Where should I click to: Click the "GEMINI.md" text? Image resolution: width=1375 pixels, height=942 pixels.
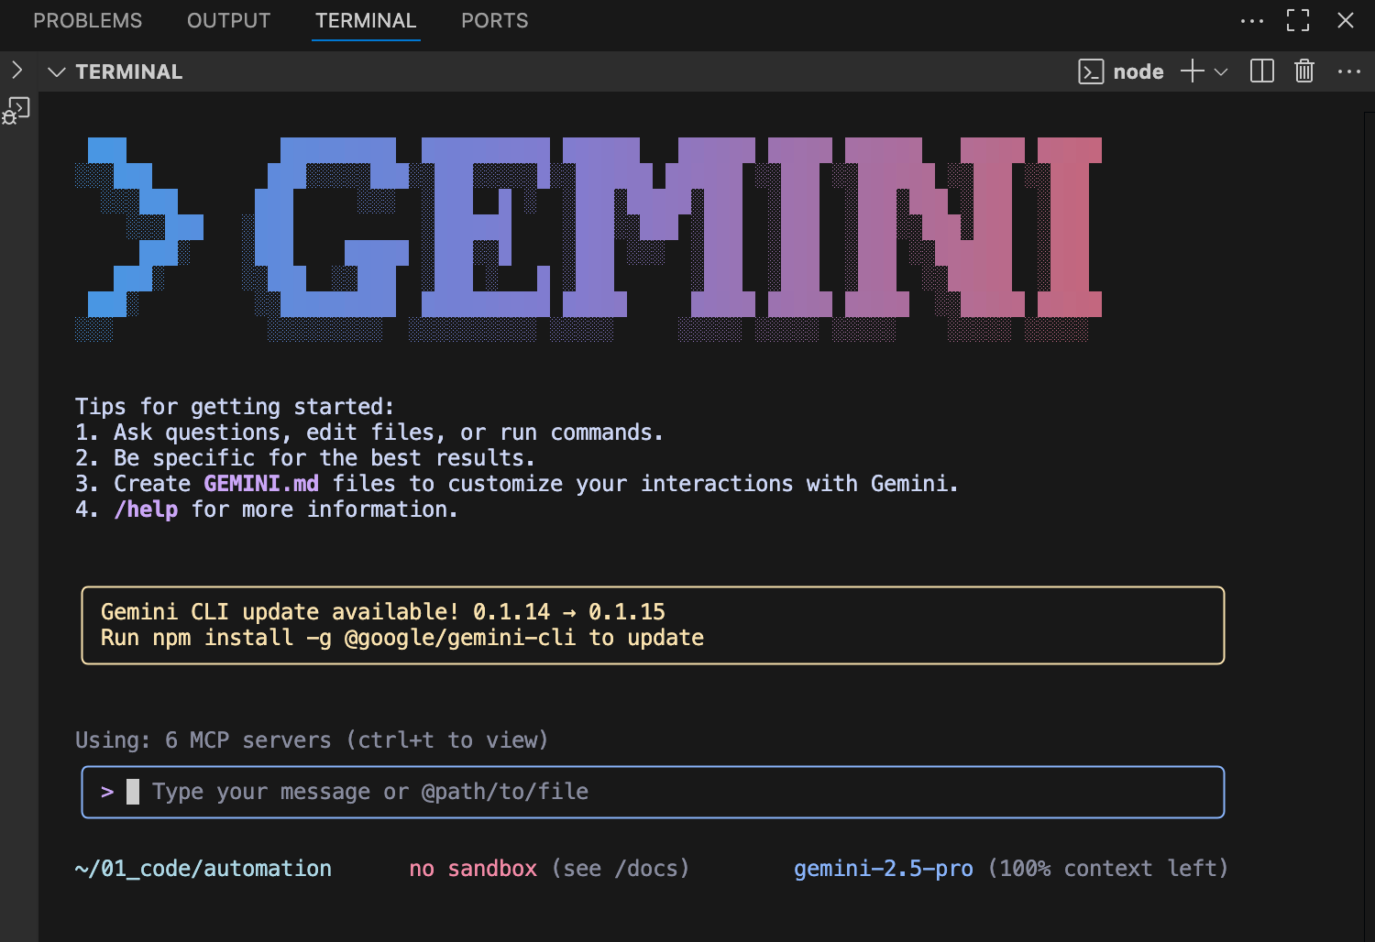click(261, 484)
